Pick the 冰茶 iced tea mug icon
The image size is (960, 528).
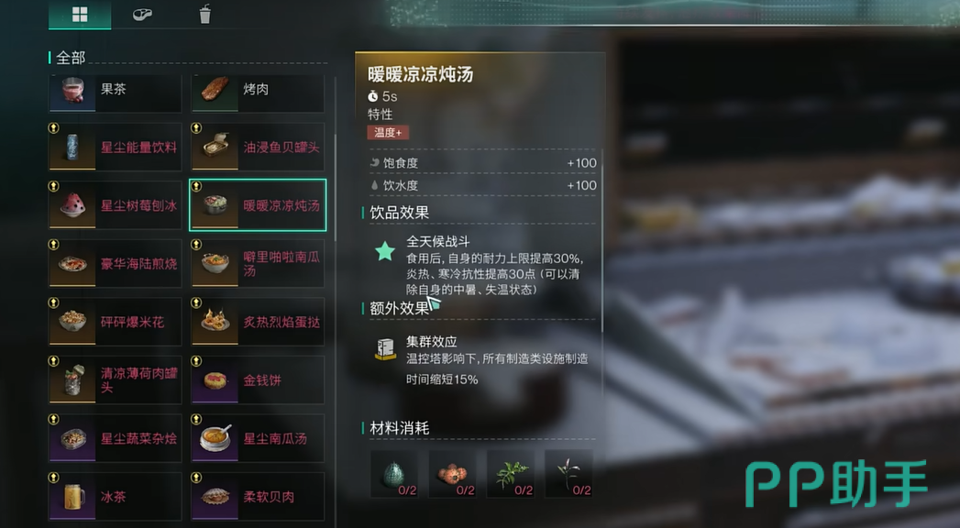click(72, 496)
